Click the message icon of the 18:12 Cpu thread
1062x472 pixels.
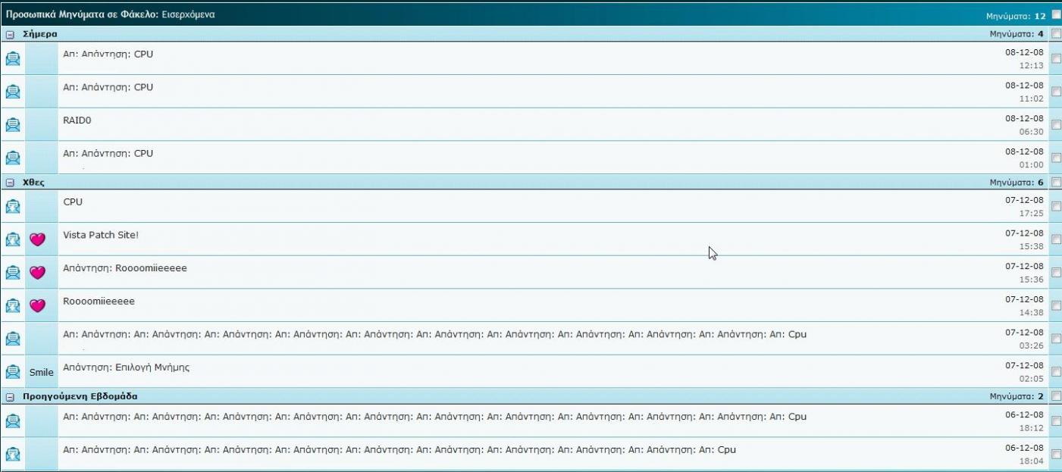point(13,420)
